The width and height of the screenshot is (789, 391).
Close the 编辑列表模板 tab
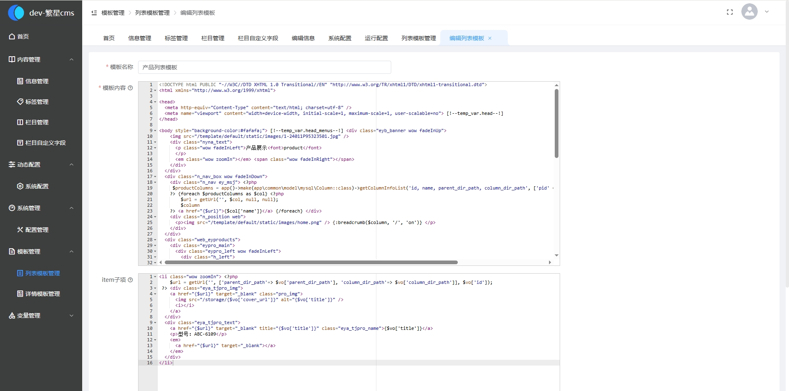point(490,38)
